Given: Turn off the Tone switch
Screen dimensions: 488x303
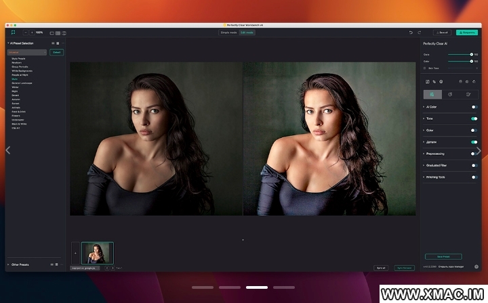Looking at the screenshot, I should click(474, 118).
